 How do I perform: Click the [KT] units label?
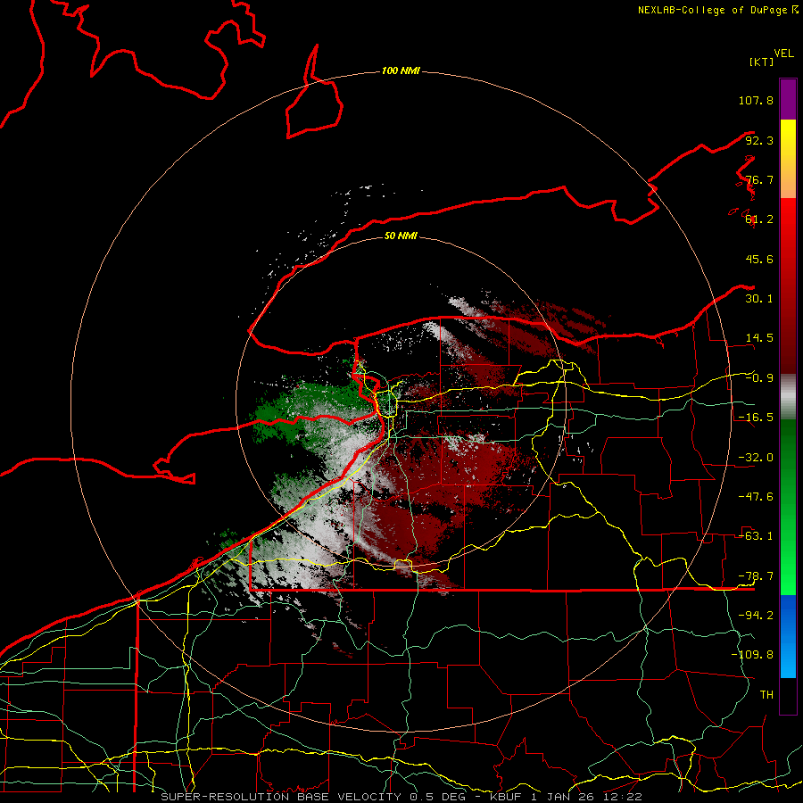point(761,62)
